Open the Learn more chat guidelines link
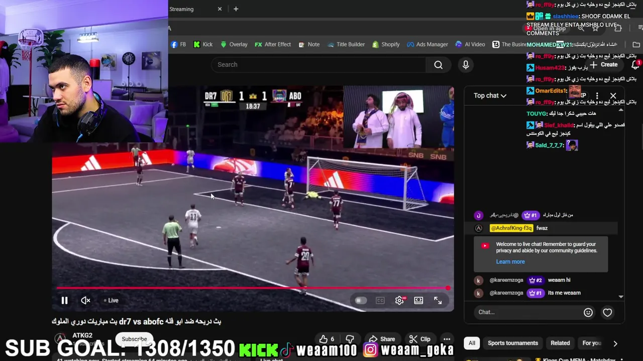 (510, 262)
